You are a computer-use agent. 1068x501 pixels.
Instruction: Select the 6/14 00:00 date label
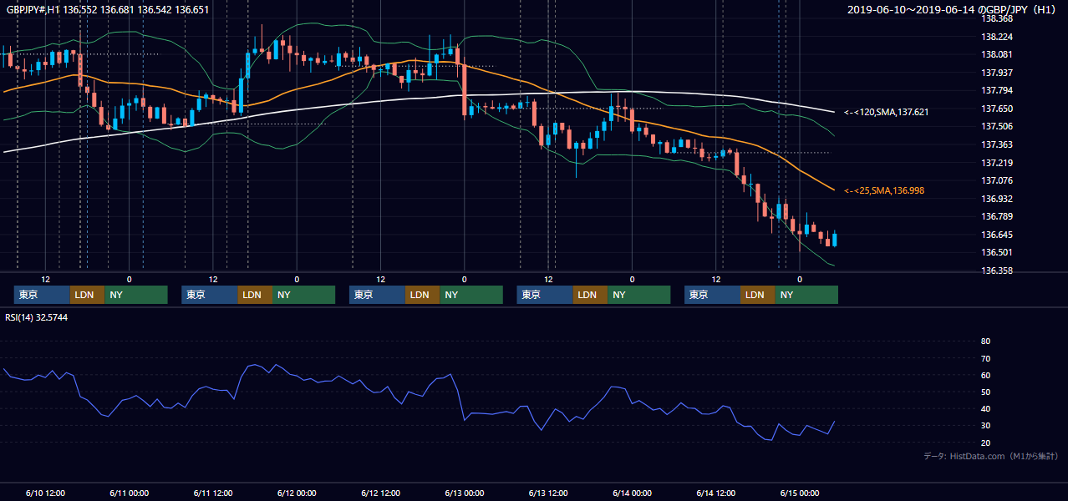coord(633,493)
